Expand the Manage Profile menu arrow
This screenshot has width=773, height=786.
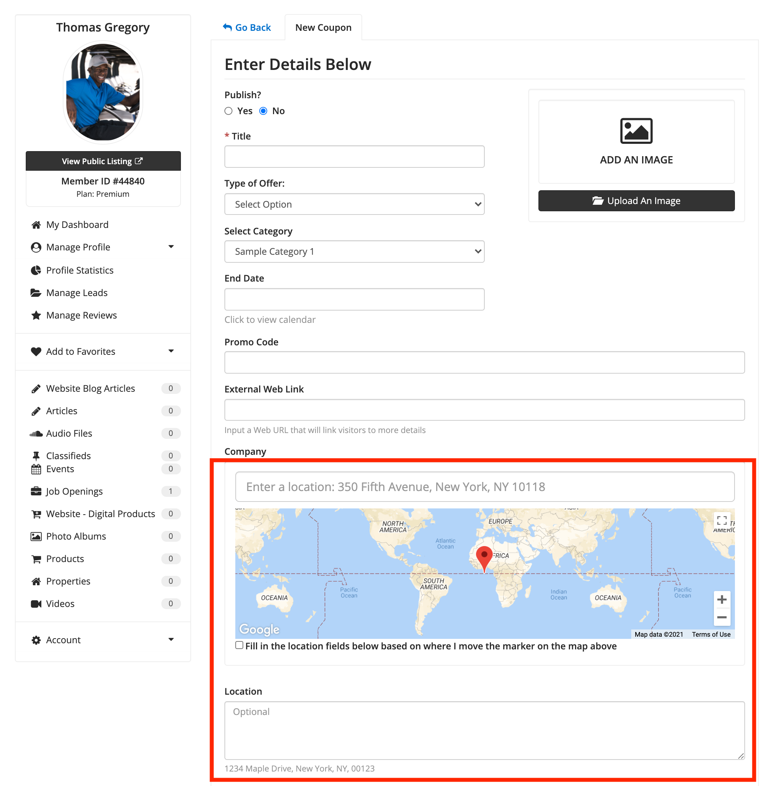(171, 247)
